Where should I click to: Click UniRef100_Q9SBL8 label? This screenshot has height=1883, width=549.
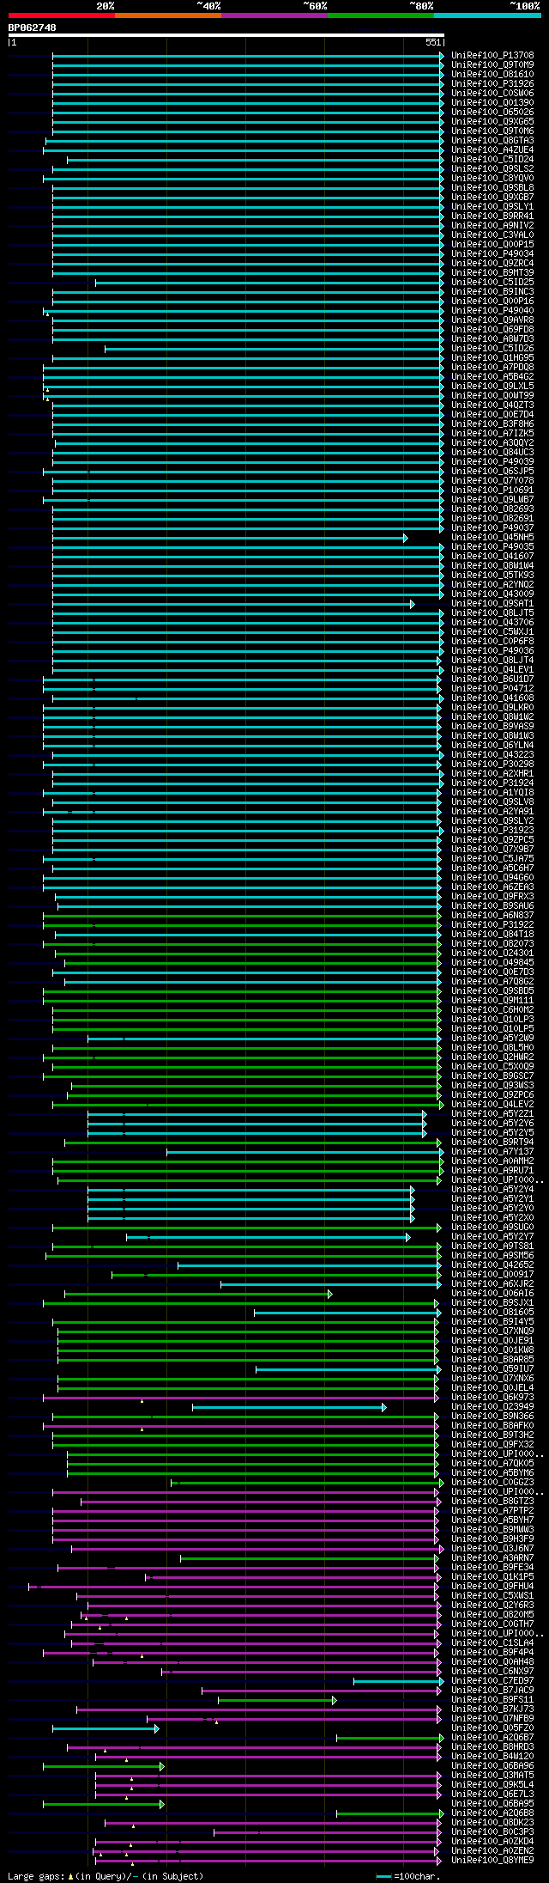pos(492,187)
